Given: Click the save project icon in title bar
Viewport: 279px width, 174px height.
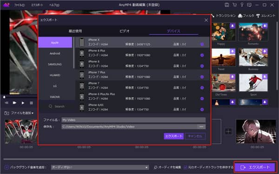Looking at the screenshot, I should [x=227, y=5].
